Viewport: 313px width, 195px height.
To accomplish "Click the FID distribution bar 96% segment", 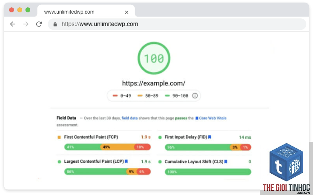I will (x=198, y=147).
